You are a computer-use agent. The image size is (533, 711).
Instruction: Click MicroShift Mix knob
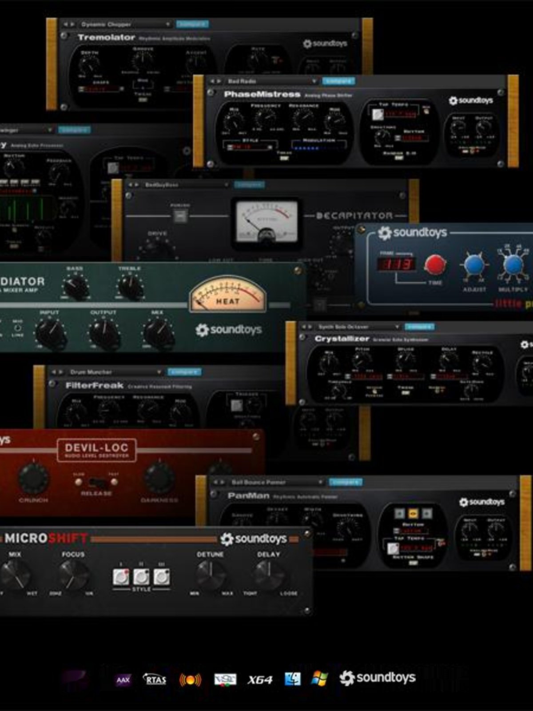point(15,574)
